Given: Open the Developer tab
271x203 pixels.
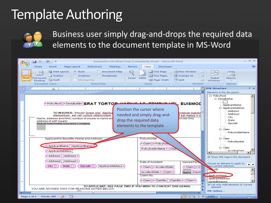Looking at the screenshot, I should [x=165, y=66].
